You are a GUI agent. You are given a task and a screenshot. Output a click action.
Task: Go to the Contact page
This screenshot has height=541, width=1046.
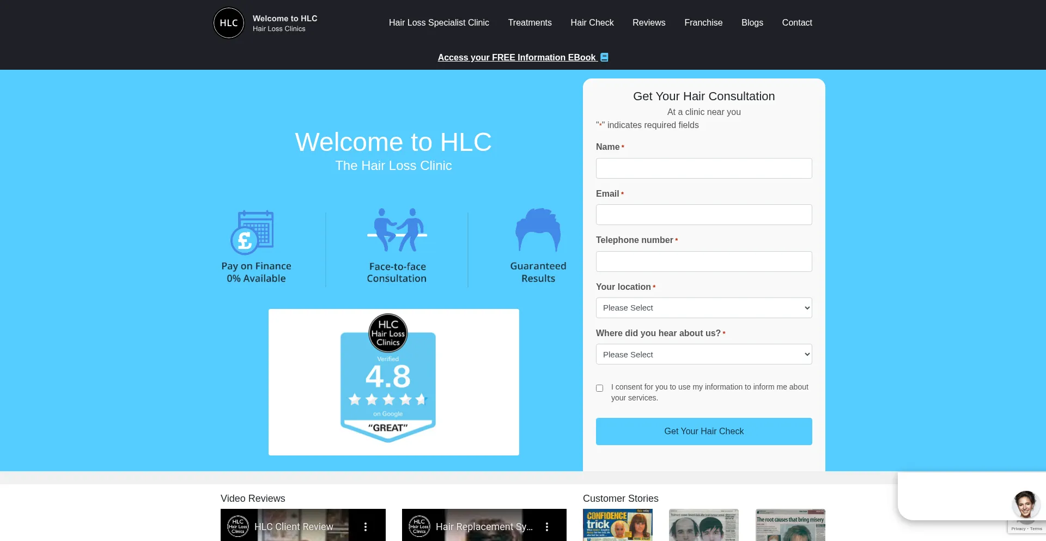pos(797,23)
